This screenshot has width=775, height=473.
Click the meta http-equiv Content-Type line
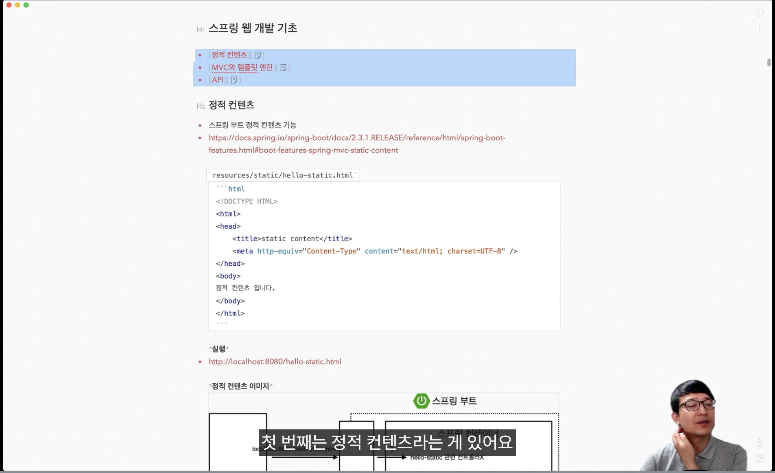click(x=375, y=251)
